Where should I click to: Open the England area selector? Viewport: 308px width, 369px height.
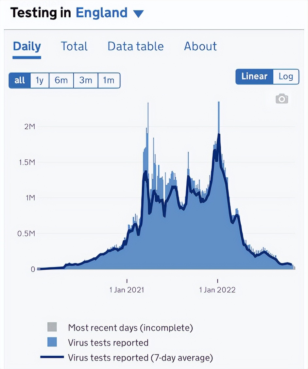point(101,13)
